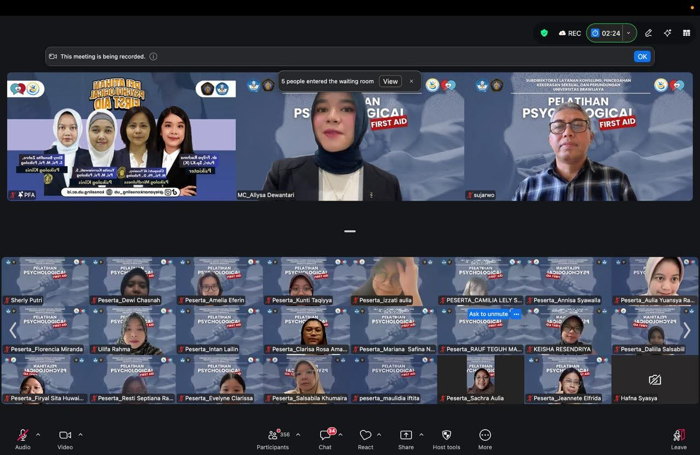Expand audio settings arrow
Viewport: 700px width, 455px height.
pos(38,435)
